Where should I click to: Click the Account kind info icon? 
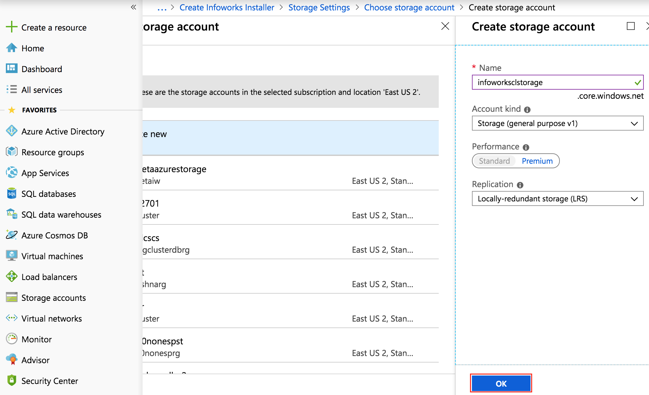527,110
